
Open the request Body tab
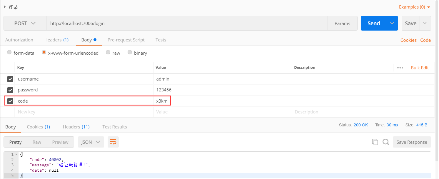89,40
